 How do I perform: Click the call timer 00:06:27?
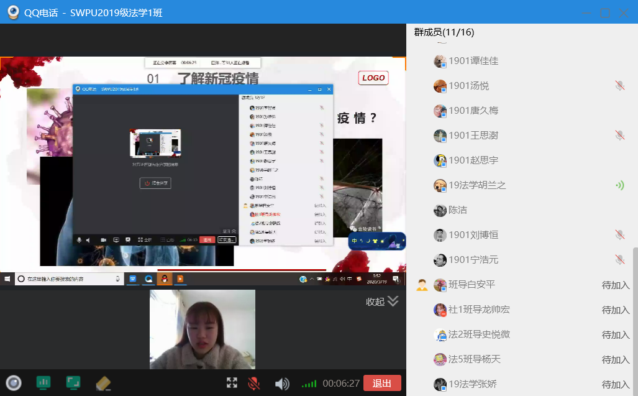[x=341, y=384]
